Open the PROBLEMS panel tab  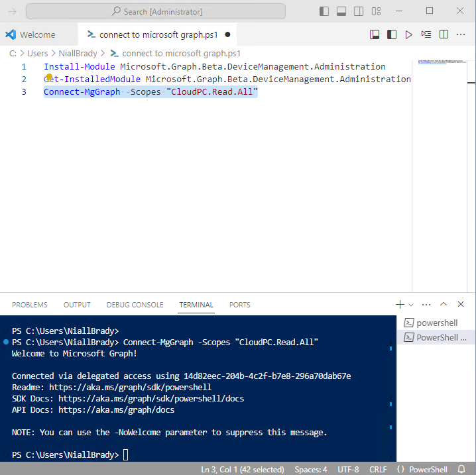(30, 305)
